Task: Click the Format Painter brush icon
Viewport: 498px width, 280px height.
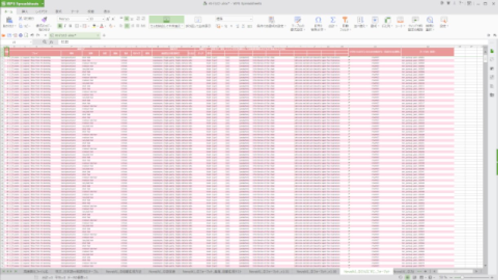Action: (x=44, y=20)
